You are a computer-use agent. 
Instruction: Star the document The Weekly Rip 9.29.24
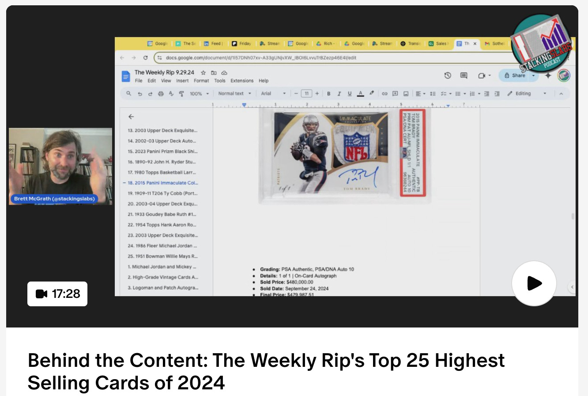[x=203, y=72]
